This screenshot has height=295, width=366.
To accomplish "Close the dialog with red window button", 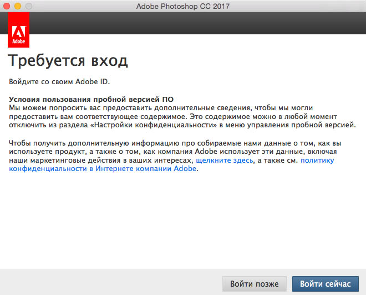I will [x=7, y=6].
